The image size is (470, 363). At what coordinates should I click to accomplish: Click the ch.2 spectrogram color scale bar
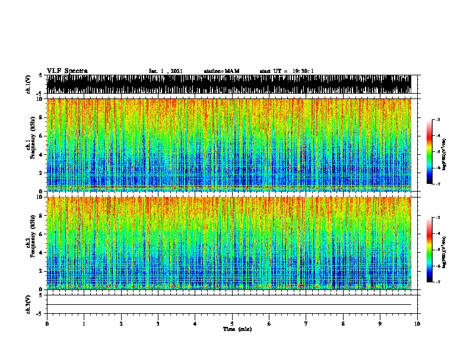click(429, 250)
